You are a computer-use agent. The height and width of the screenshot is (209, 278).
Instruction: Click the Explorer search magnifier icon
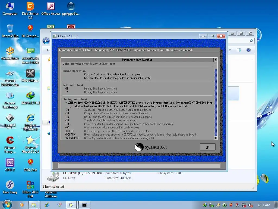251,41
